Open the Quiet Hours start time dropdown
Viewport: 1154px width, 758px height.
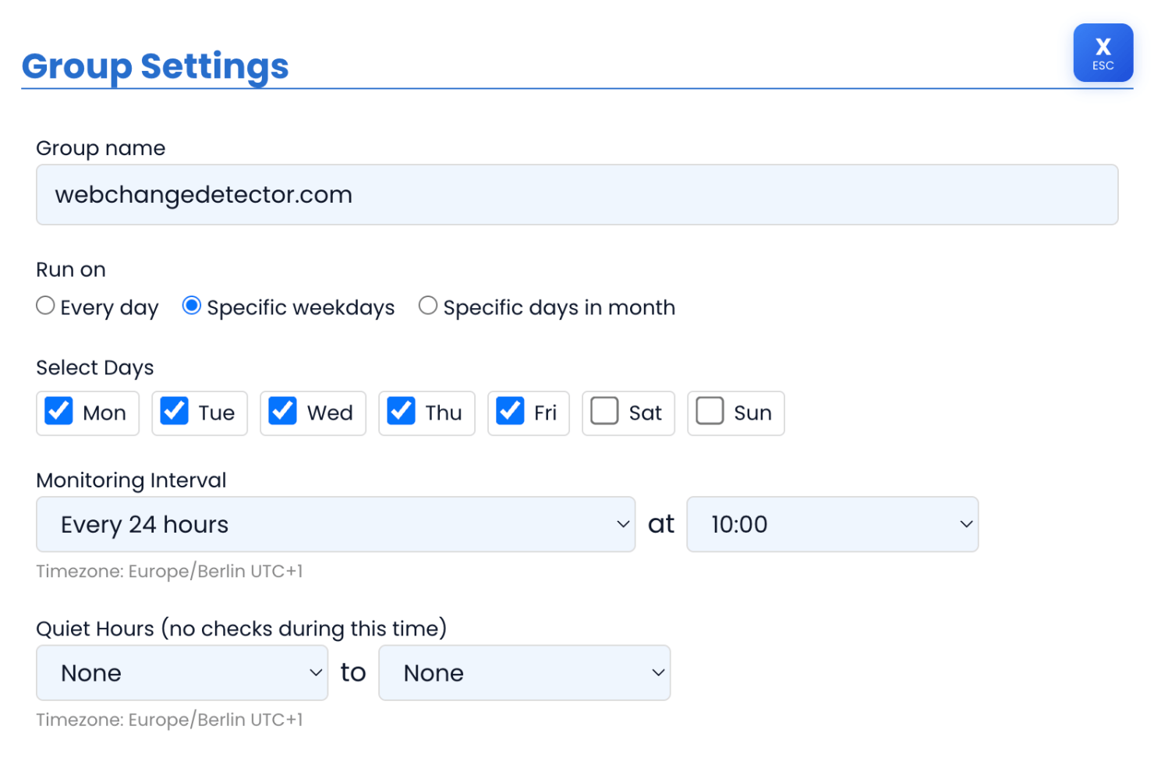tap(182, 672)
